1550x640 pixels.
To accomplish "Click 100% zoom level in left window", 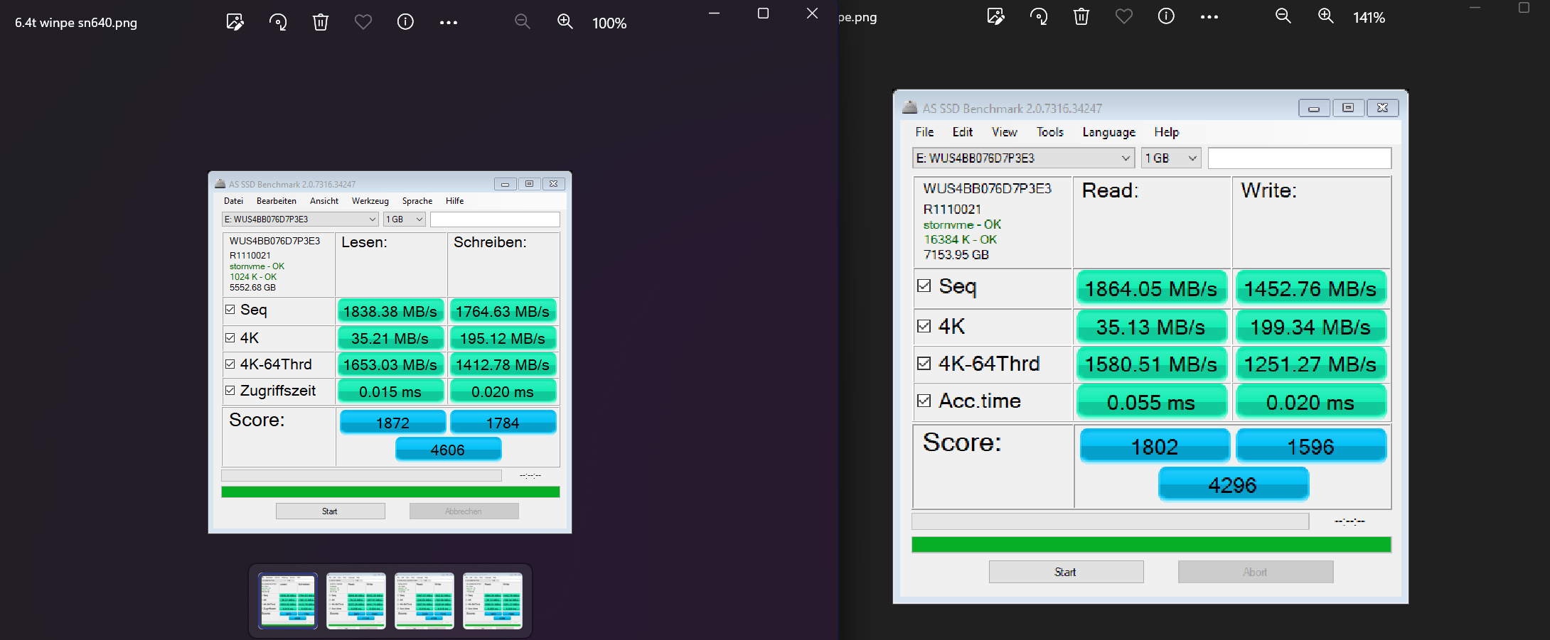I will click(609, 23).
